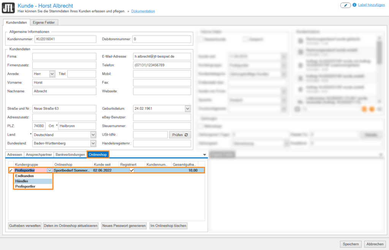Screen dimensions: 389x250
Task: Click the blue info icon beside Label hinzufügen
Action: click(x=354, y=5)
